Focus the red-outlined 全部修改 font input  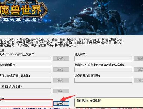(26, 104)
